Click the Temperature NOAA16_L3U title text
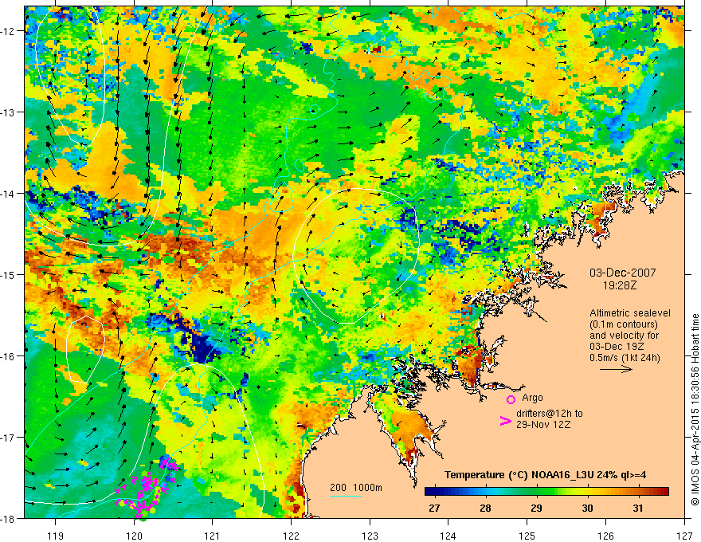This screenshot has height=542, width=701. [x=545, y=475]
